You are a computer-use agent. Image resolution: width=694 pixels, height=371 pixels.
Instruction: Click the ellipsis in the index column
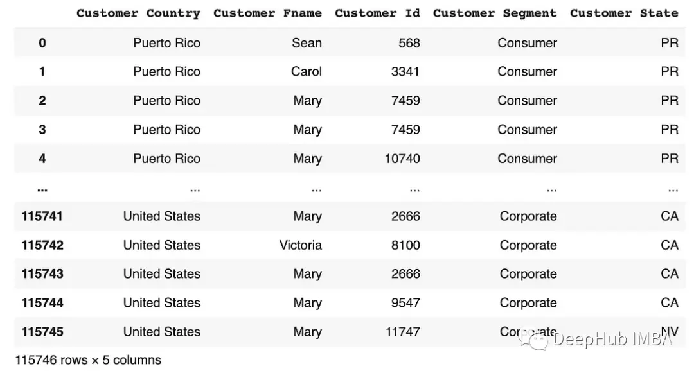tap(42, 189)
